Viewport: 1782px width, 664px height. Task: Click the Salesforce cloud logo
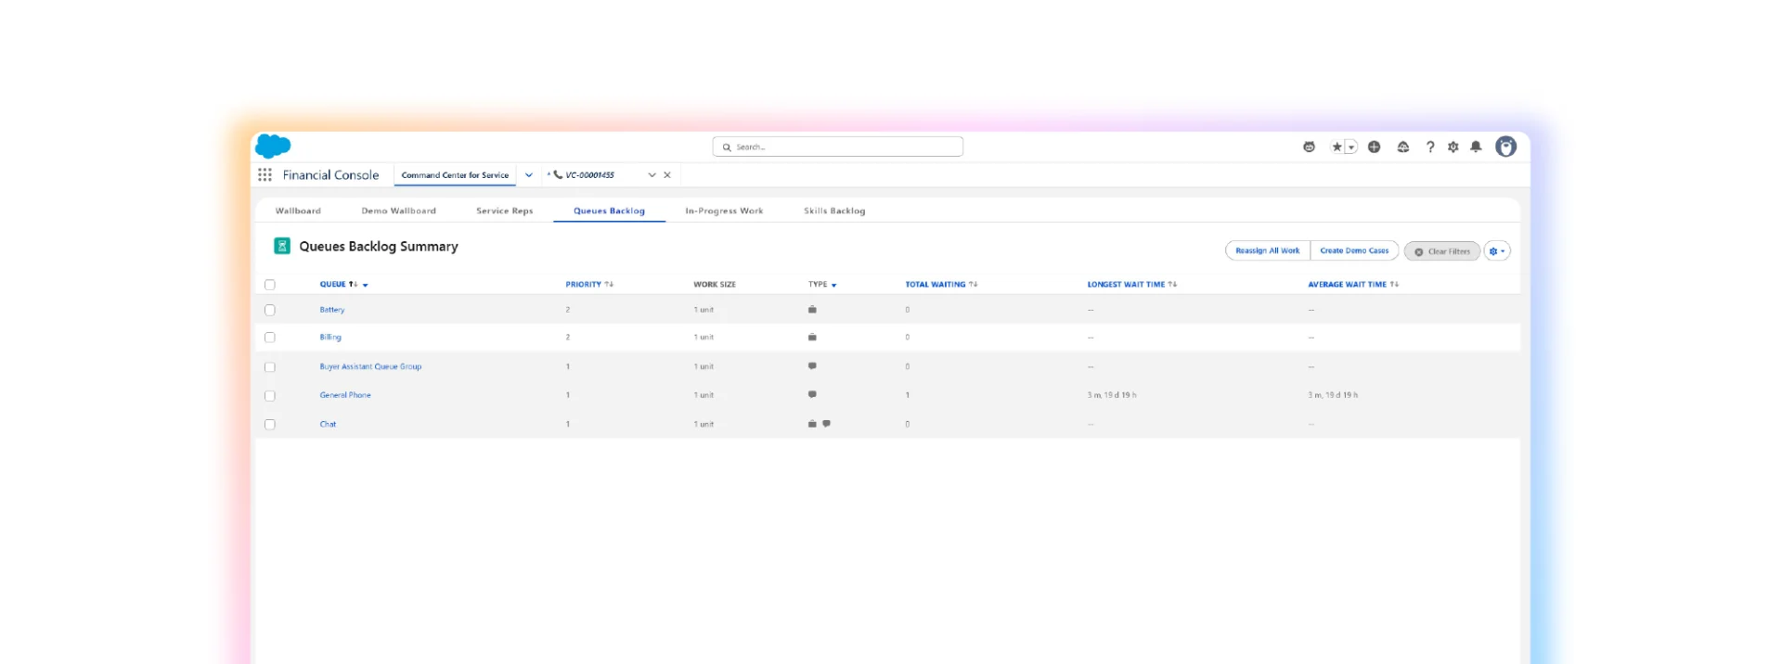273,146
